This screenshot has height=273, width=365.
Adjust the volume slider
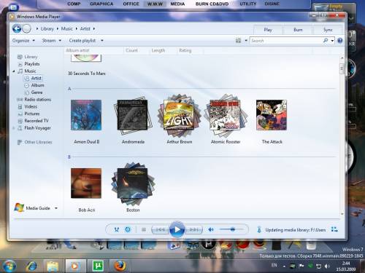[231, 229]
